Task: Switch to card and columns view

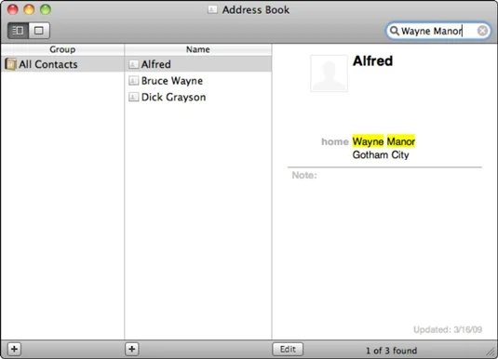Action: [x=18, y=31]
